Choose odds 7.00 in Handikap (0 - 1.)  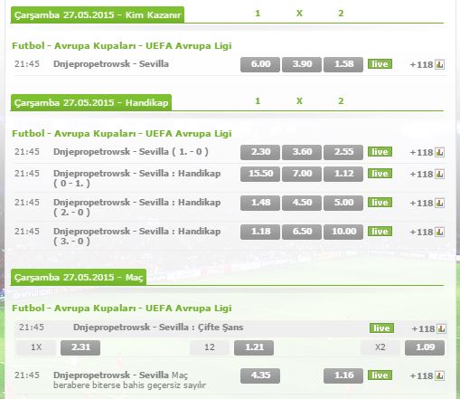coord(302,174)
